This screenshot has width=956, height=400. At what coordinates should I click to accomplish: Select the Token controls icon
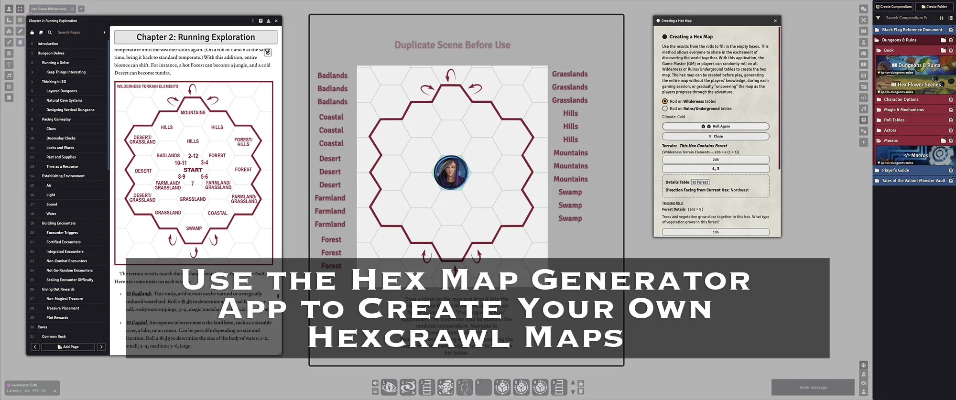pos(9,9)
